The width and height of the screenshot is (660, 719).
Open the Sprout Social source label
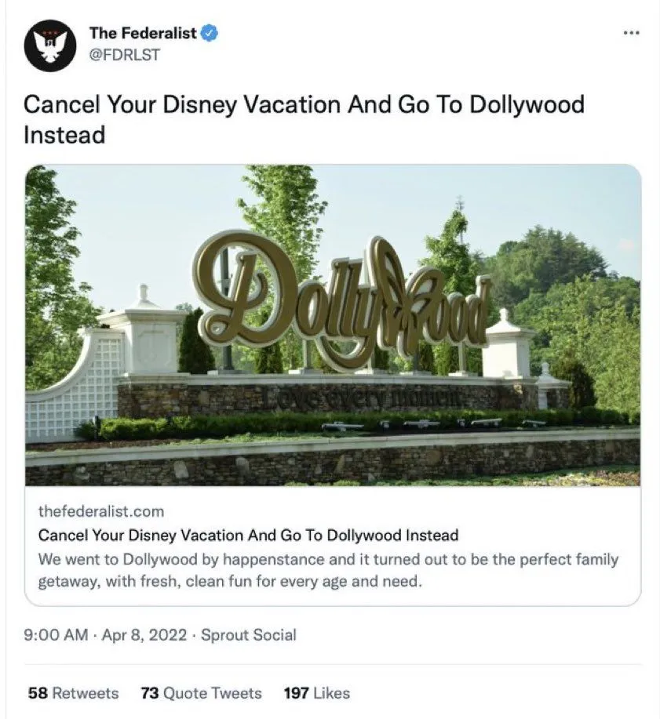coord(249,635)
